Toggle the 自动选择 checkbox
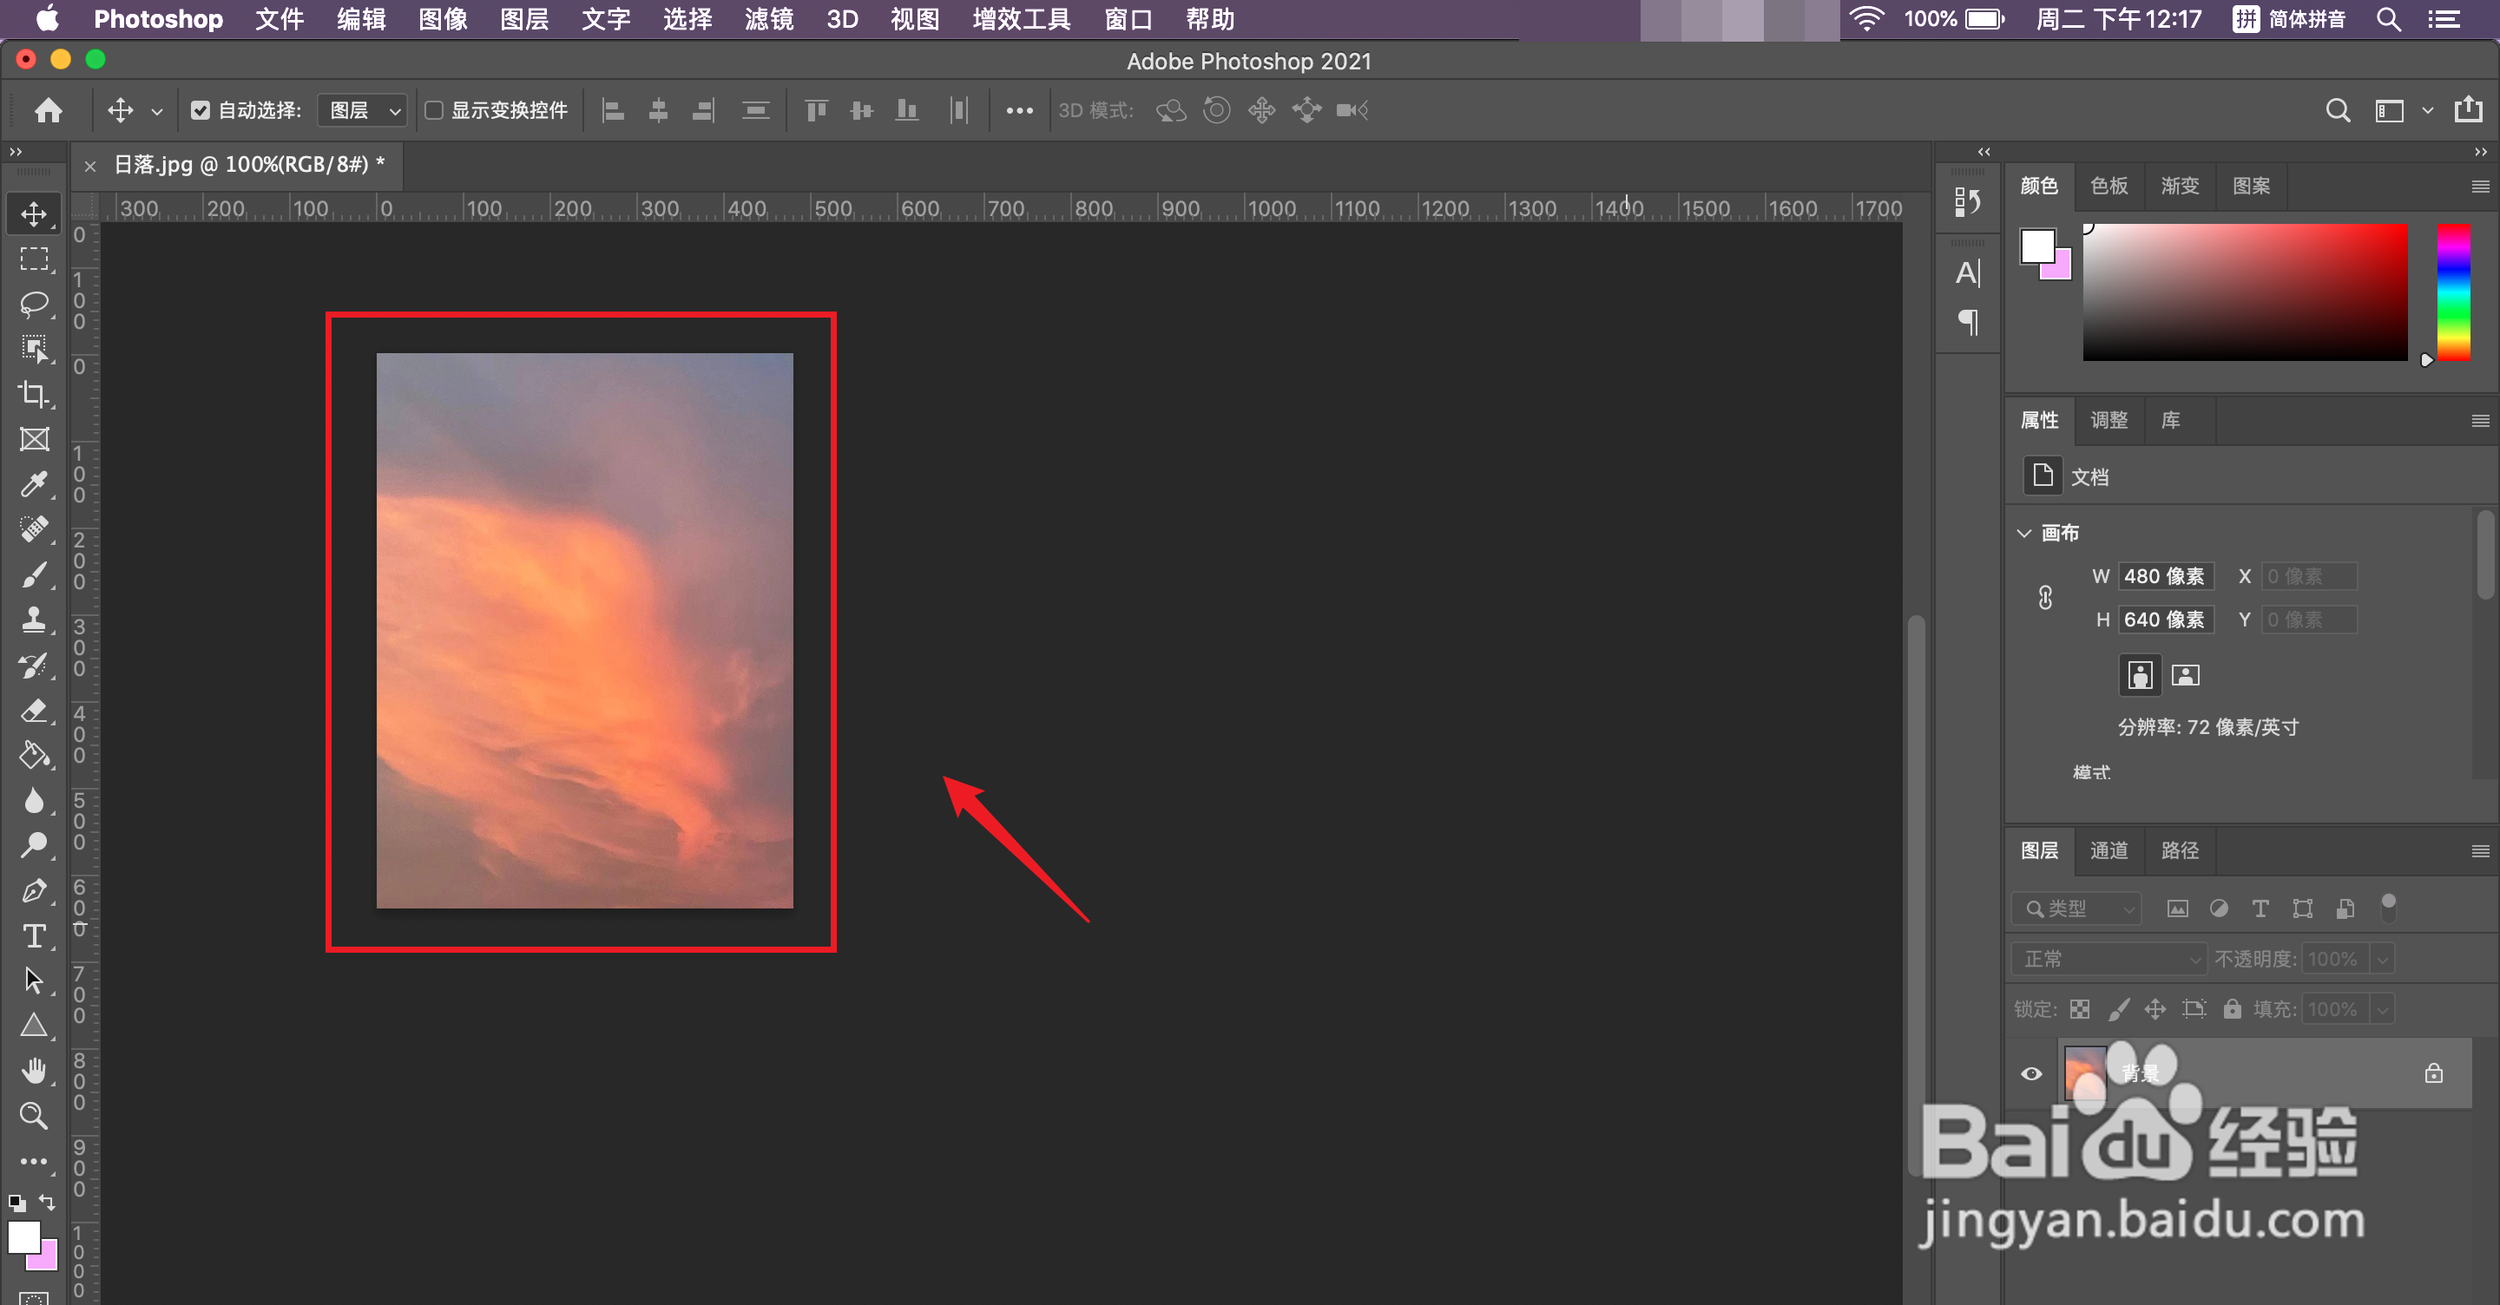The image size is (2500, 1305). [200, 110]
